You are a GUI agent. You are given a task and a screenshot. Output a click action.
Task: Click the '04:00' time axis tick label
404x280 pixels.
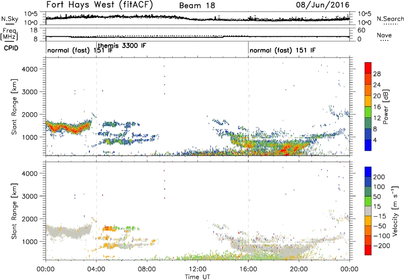(x=96, y=269)
